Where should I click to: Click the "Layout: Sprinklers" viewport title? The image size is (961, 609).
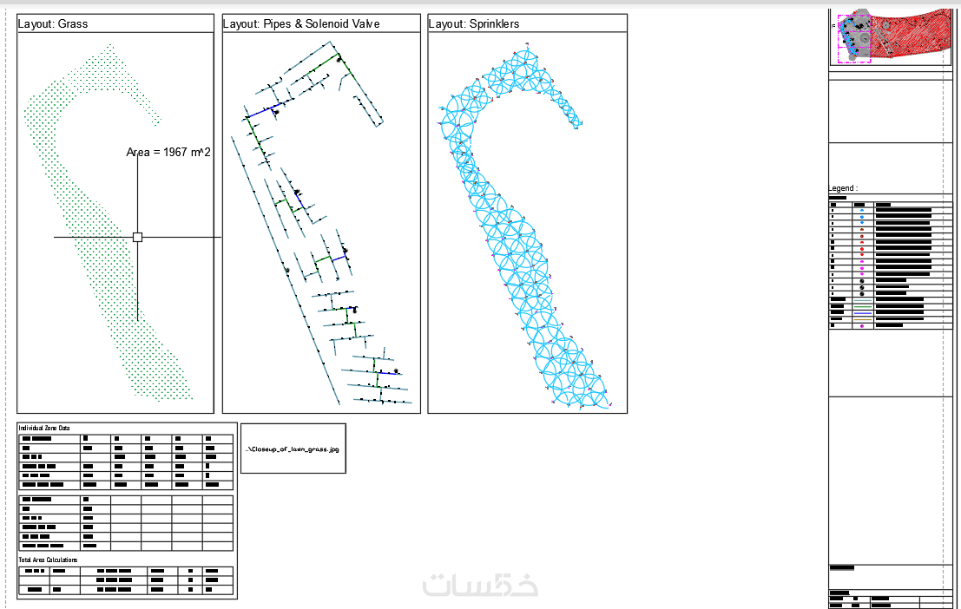pos(474,24)
